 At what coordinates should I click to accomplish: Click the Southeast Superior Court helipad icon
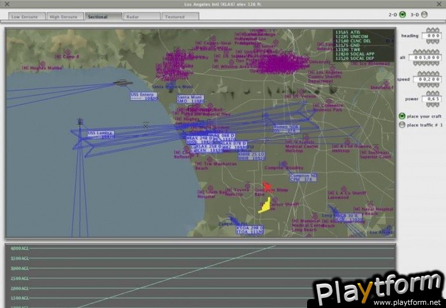tap(377, 148)
